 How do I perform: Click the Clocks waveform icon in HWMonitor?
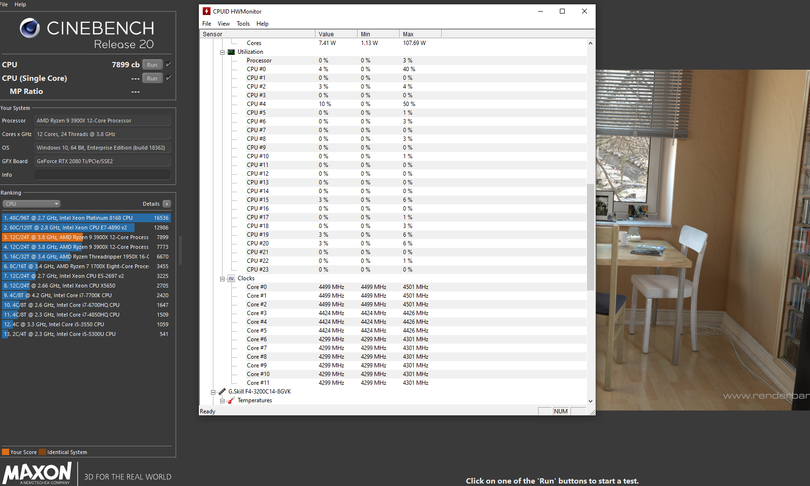click(231, 278)
